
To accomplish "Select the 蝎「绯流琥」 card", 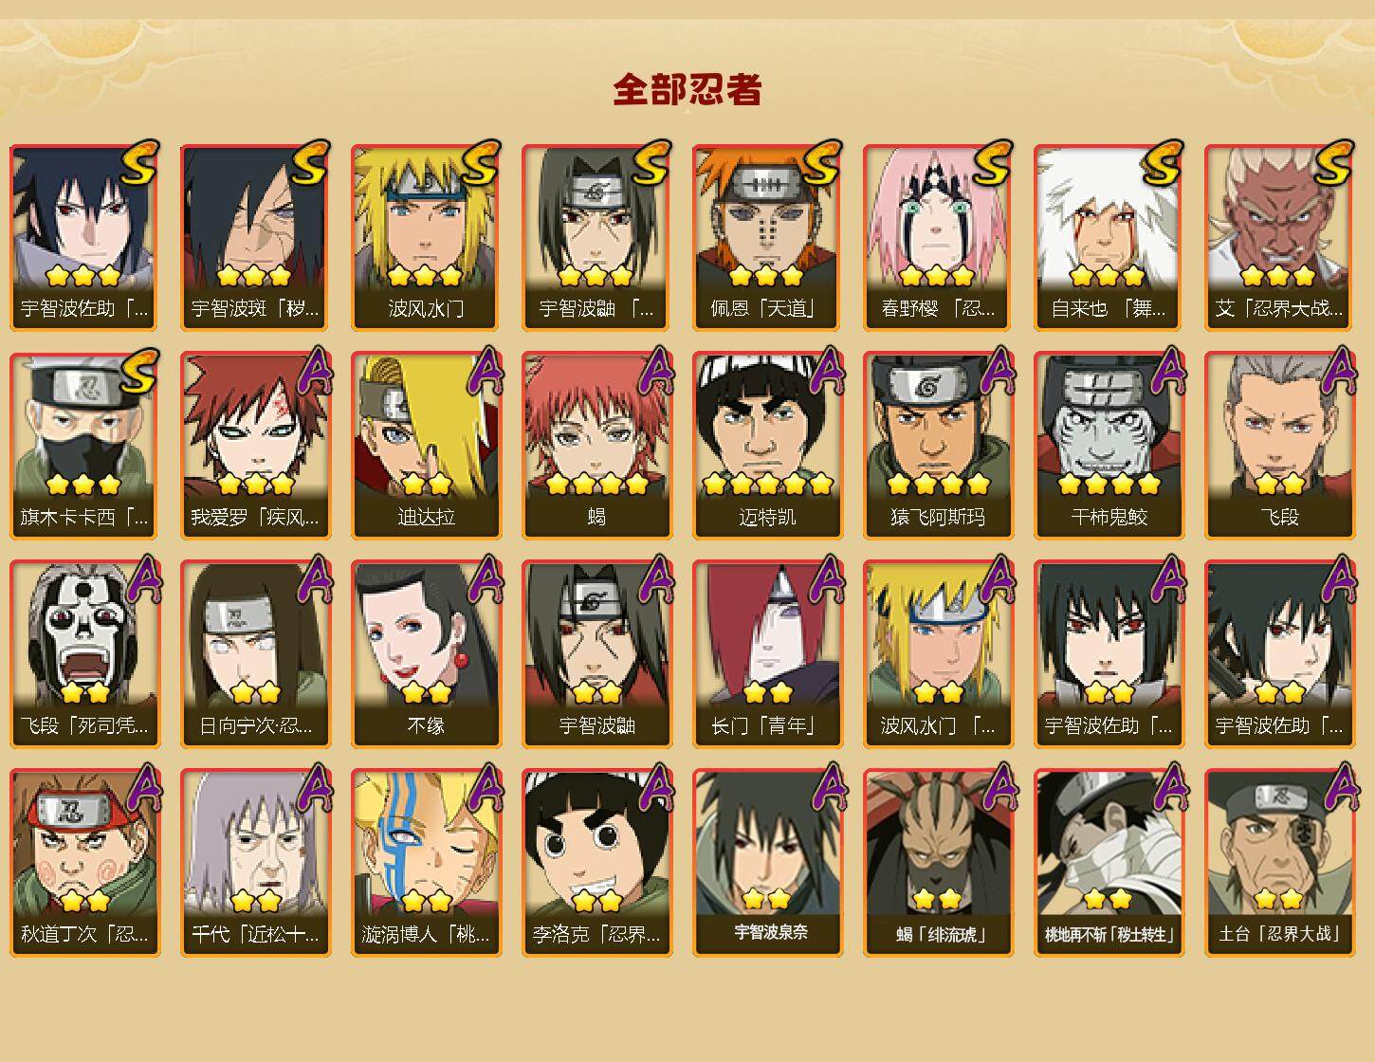I will (x=938, y=863).
